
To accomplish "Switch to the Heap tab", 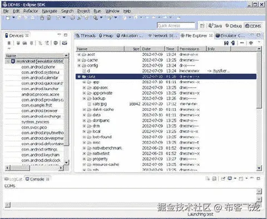I will (x=106, y=35).
